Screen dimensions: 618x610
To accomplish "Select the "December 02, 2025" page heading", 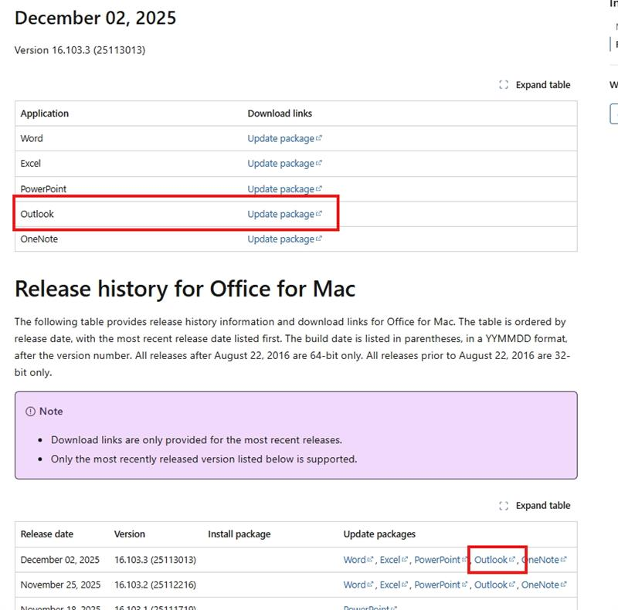I will pos(95,18).
